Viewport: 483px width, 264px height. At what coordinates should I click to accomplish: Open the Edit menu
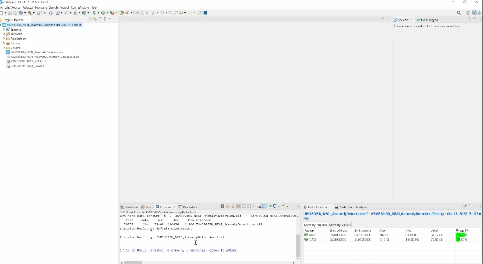pyautogui.click(x=7, y=7)
